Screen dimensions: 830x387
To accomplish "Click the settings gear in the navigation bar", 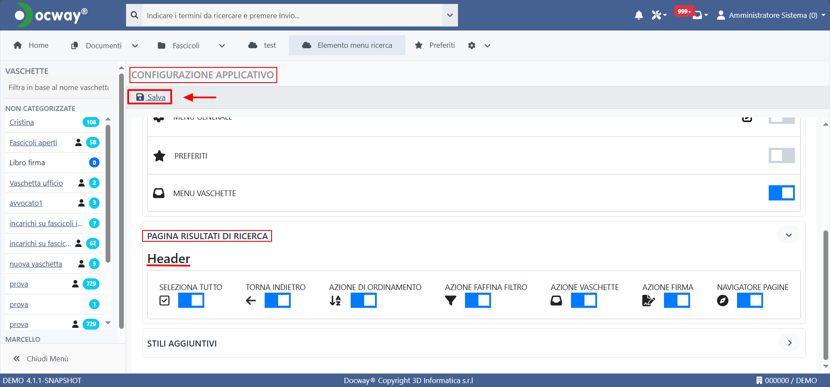I will pyautogui.click(x=472, y=46).
